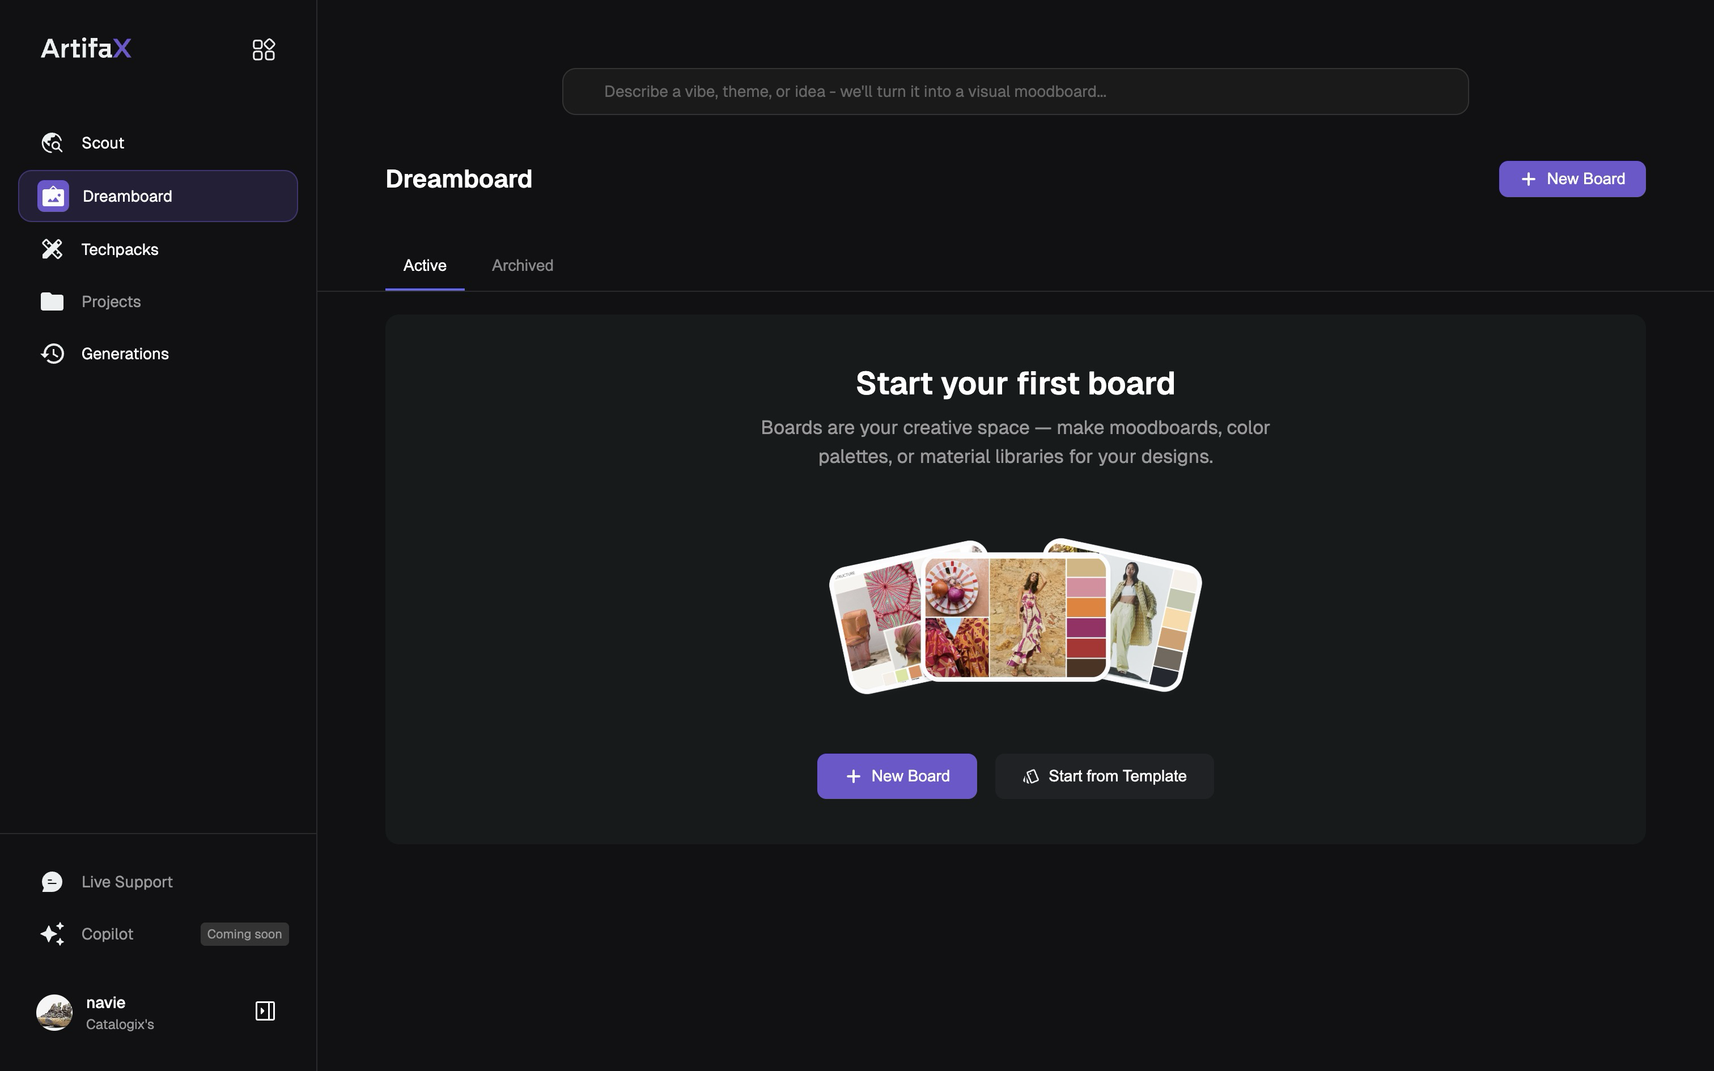This screenshot has height=1071, width=1714.
Task: Select the Dreamboard image icon in sidebar
Action: coord(53,196)
